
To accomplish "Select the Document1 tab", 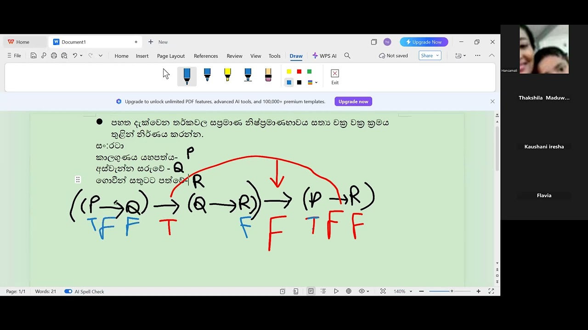I will tap(96, 42).
